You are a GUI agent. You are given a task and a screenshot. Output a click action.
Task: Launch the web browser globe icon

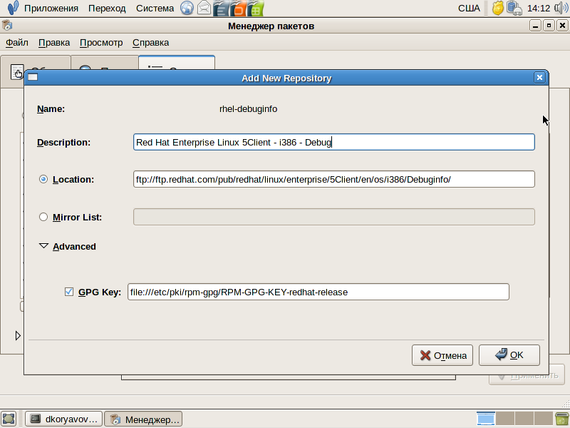coord(187,9)
